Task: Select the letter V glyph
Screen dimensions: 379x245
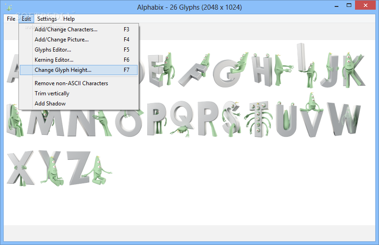Action: coord(312,116)
